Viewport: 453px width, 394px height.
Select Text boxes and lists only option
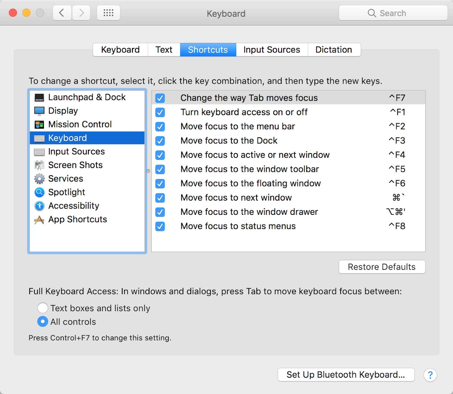43,308
